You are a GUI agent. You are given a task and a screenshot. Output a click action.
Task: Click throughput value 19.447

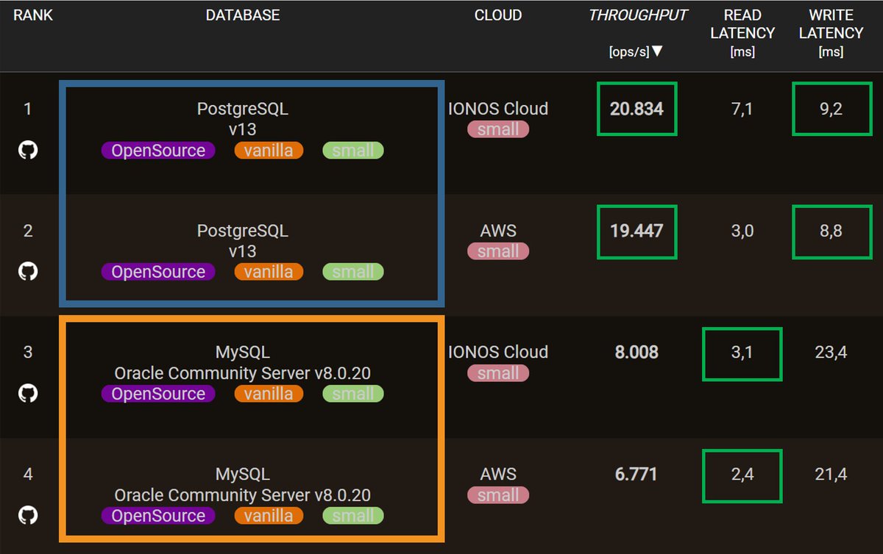click(636, 231)
